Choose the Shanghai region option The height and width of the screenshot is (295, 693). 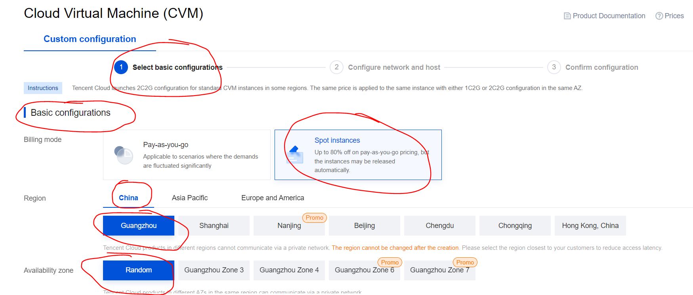click(x=214, y=226)
